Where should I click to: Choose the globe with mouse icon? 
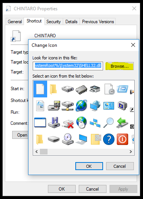pos(81,123)
